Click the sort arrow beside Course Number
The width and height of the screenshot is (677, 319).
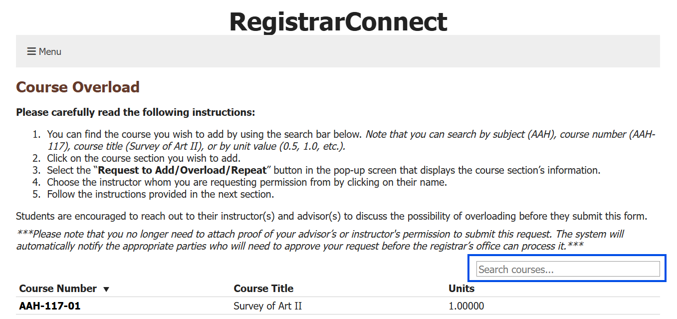[106, 289]
